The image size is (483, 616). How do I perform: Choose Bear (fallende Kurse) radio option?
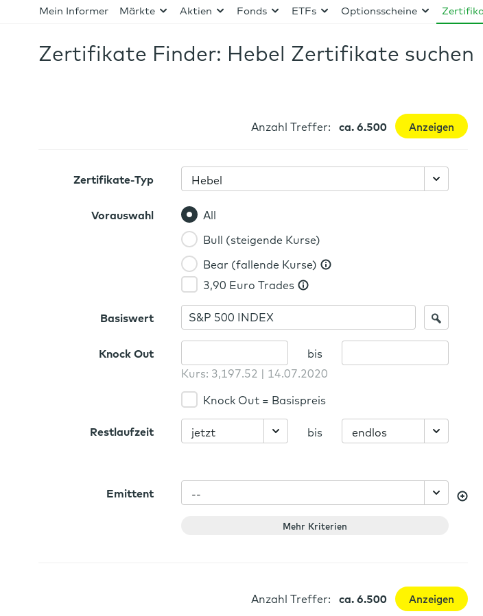pyautogui.click(x=189, y=264)
